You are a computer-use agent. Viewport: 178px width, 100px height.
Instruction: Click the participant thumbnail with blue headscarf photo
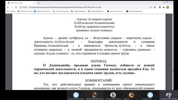click(x=113, y=95)
